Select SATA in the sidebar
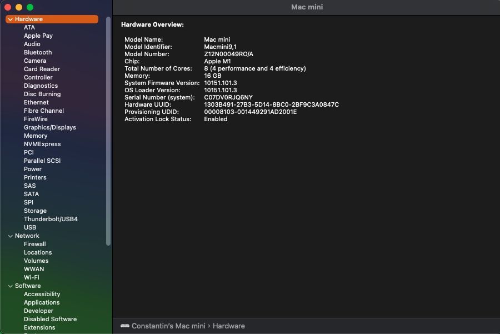 pos(31,193)
